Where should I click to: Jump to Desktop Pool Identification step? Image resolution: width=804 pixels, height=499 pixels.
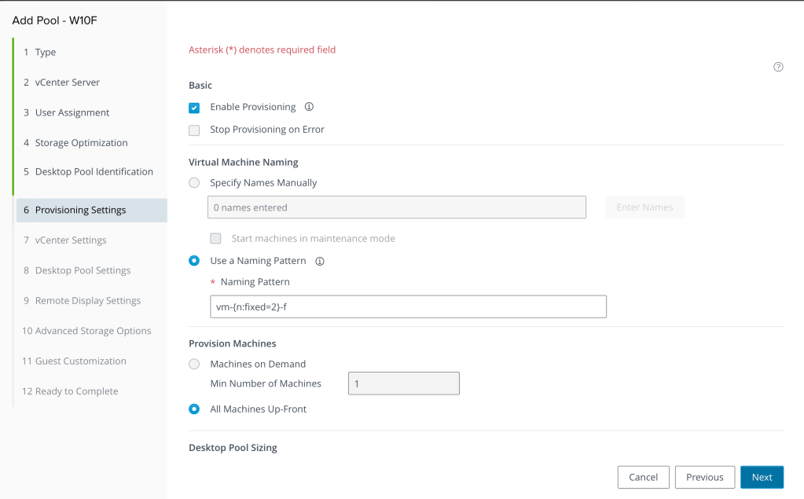(x=94, y=172)
